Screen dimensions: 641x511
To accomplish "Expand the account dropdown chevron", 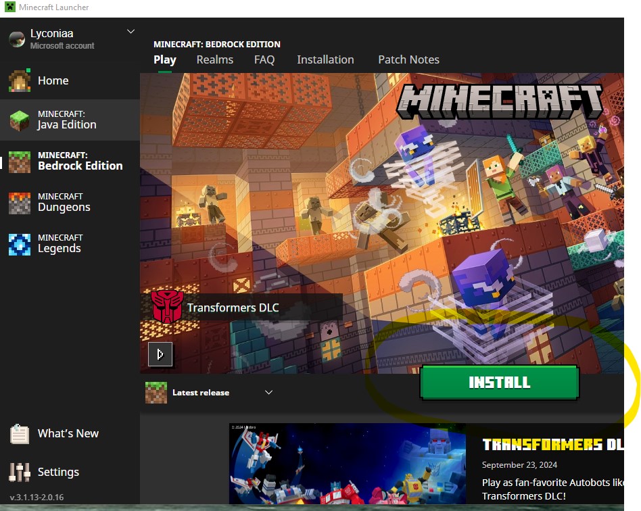I will [130, 32].
